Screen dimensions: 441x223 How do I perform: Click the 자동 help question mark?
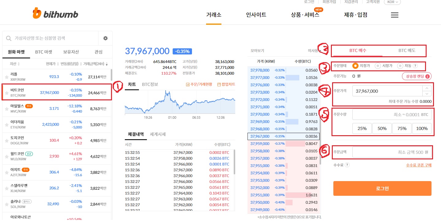pos(415,66)
